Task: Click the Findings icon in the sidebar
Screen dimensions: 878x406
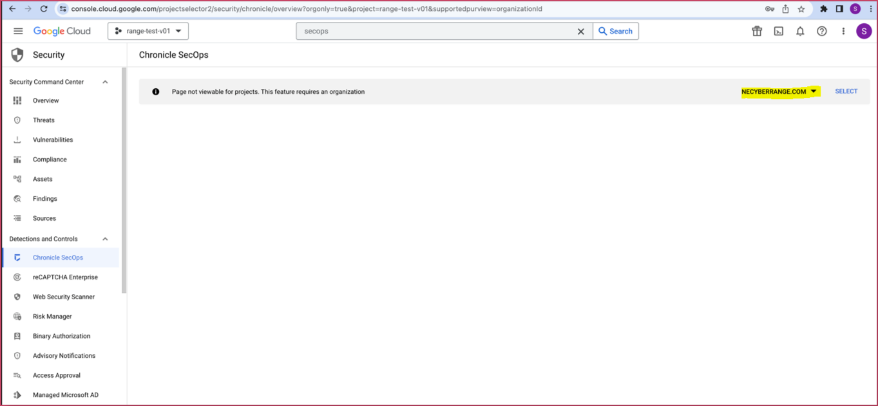Action: (x=17, y=199)
